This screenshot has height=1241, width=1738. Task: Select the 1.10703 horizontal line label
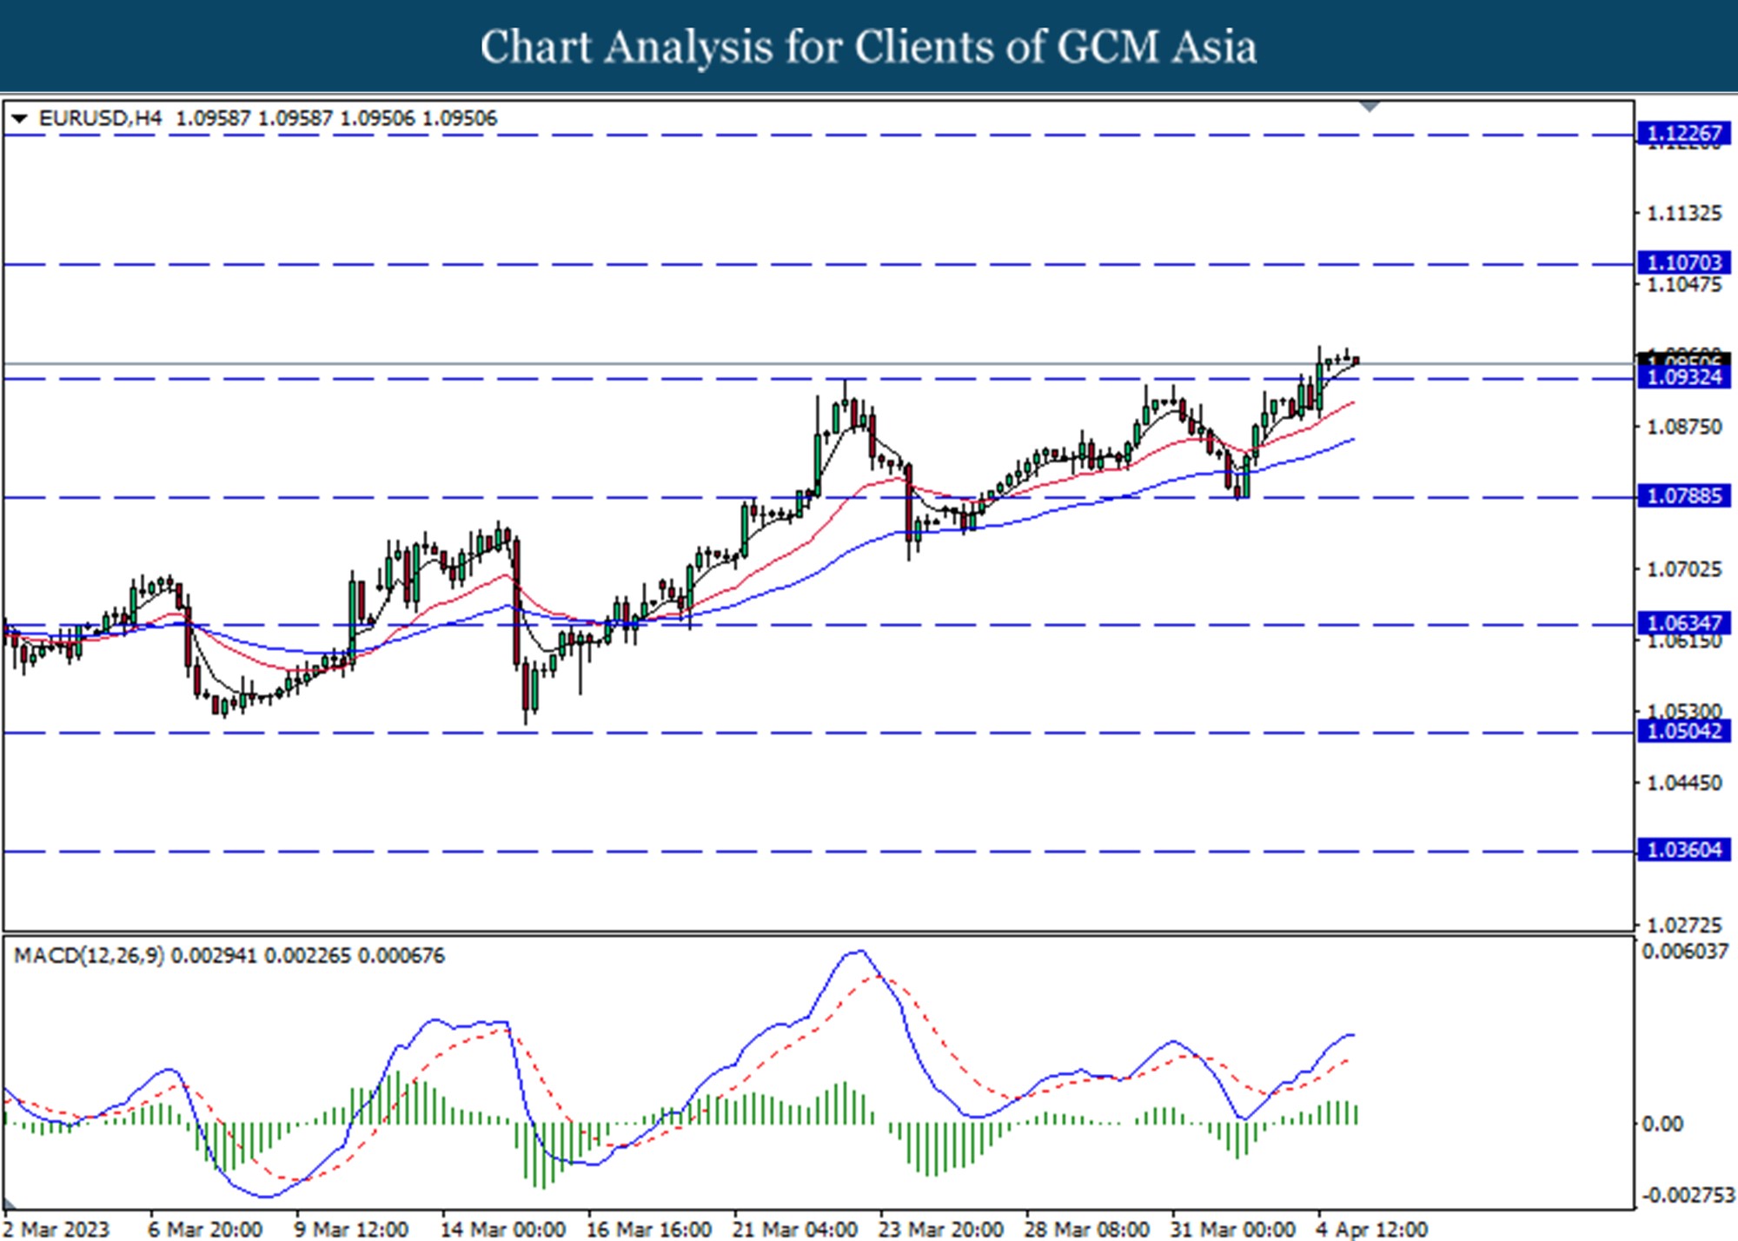[1683, 262]
